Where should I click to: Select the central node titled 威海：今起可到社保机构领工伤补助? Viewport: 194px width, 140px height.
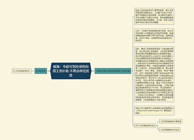pos(71,71)
